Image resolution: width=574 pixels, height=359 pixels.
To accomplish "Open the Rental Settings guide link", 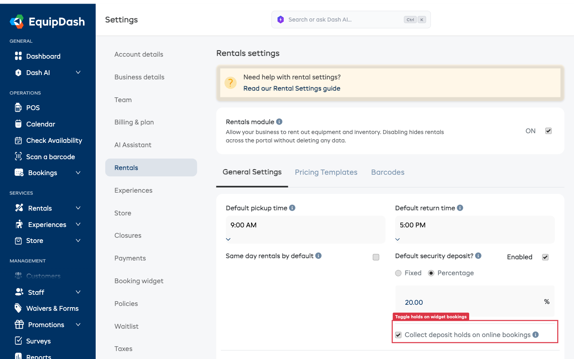I will coord(292,89).
